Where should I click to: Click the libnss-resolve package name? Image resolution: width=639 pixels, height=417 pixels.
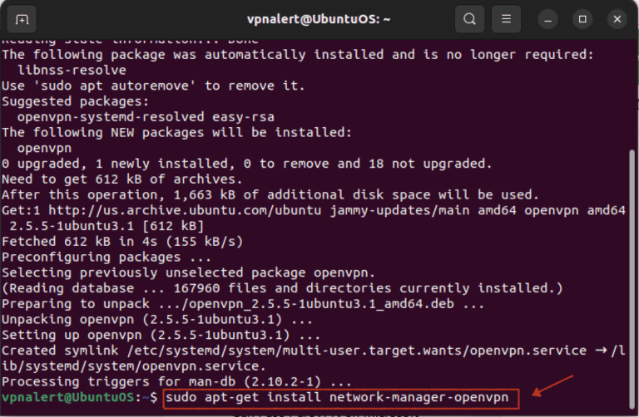coord(63,70)
